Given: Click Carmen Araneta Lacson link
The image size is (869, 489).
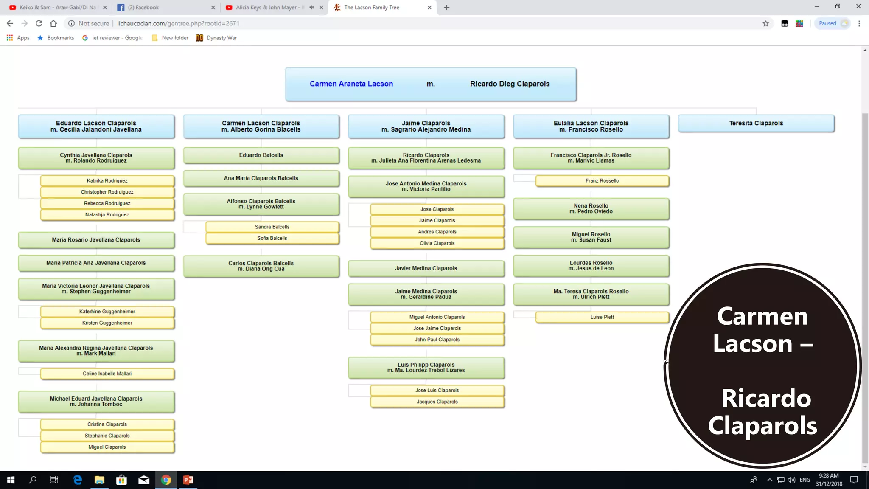Looking at the screenshot, I should pos(351,84).
